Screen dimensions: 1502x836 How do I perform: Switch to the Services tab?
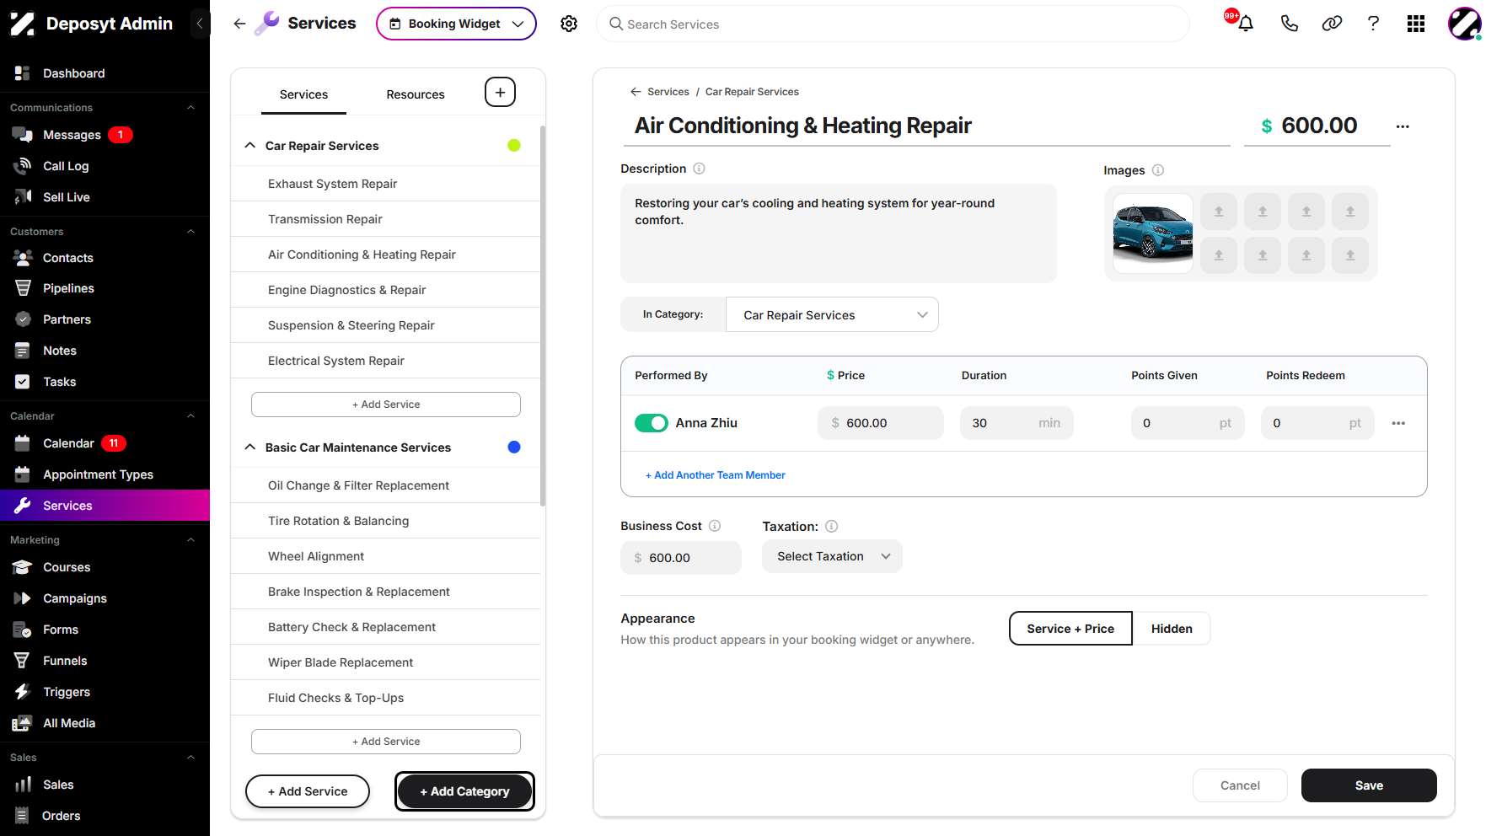[303, 94]
